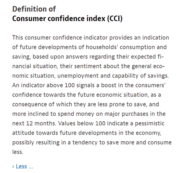Click the "Definition of" heading
The height and width of the screenshot is (173, 190).
pos(34,9)
